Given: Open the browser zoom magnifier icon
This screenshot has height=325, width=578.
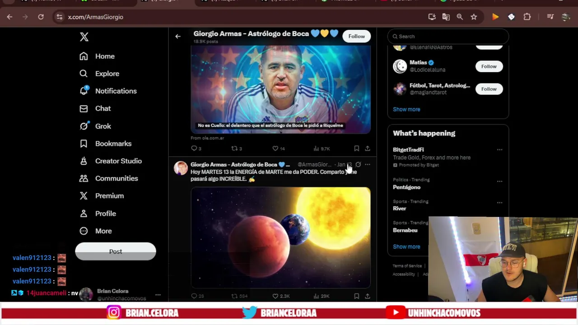Looking at the screenshot, I should (x=460, y=17).
